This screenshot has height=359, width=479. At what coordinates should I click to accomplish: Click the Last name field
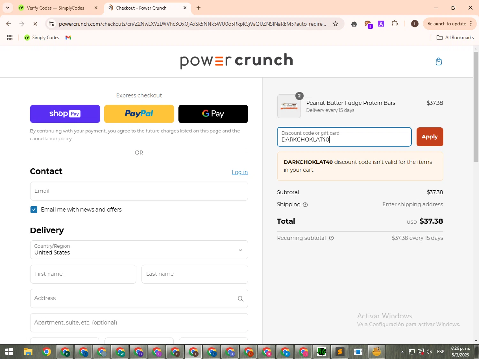195,274
